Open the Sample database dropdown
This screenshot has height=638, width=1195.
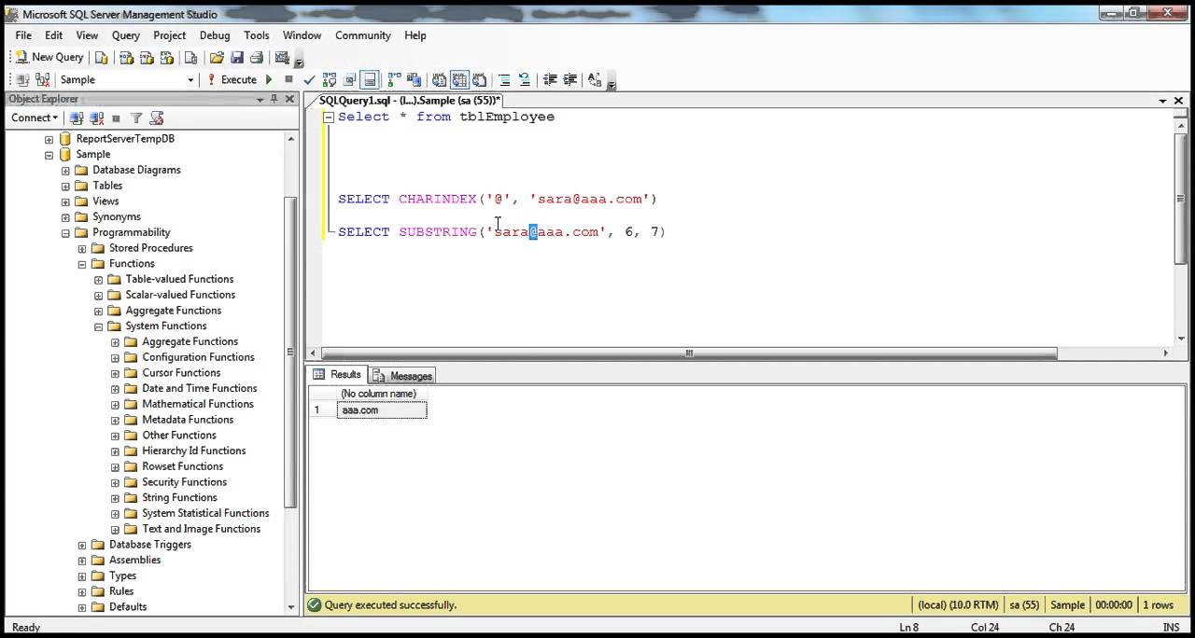pyautogui.click(x=190, y=80)
